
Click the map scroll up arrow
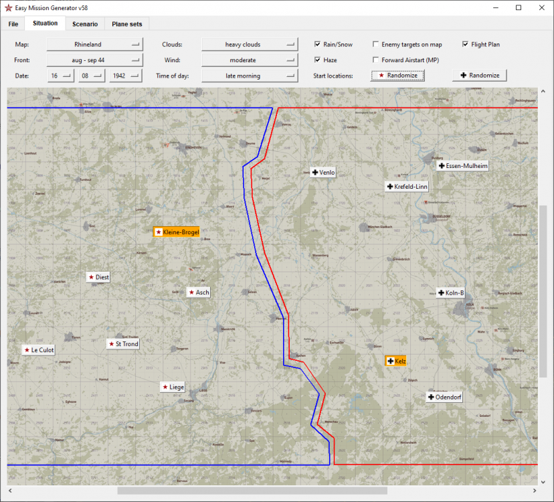pos(543,92)
